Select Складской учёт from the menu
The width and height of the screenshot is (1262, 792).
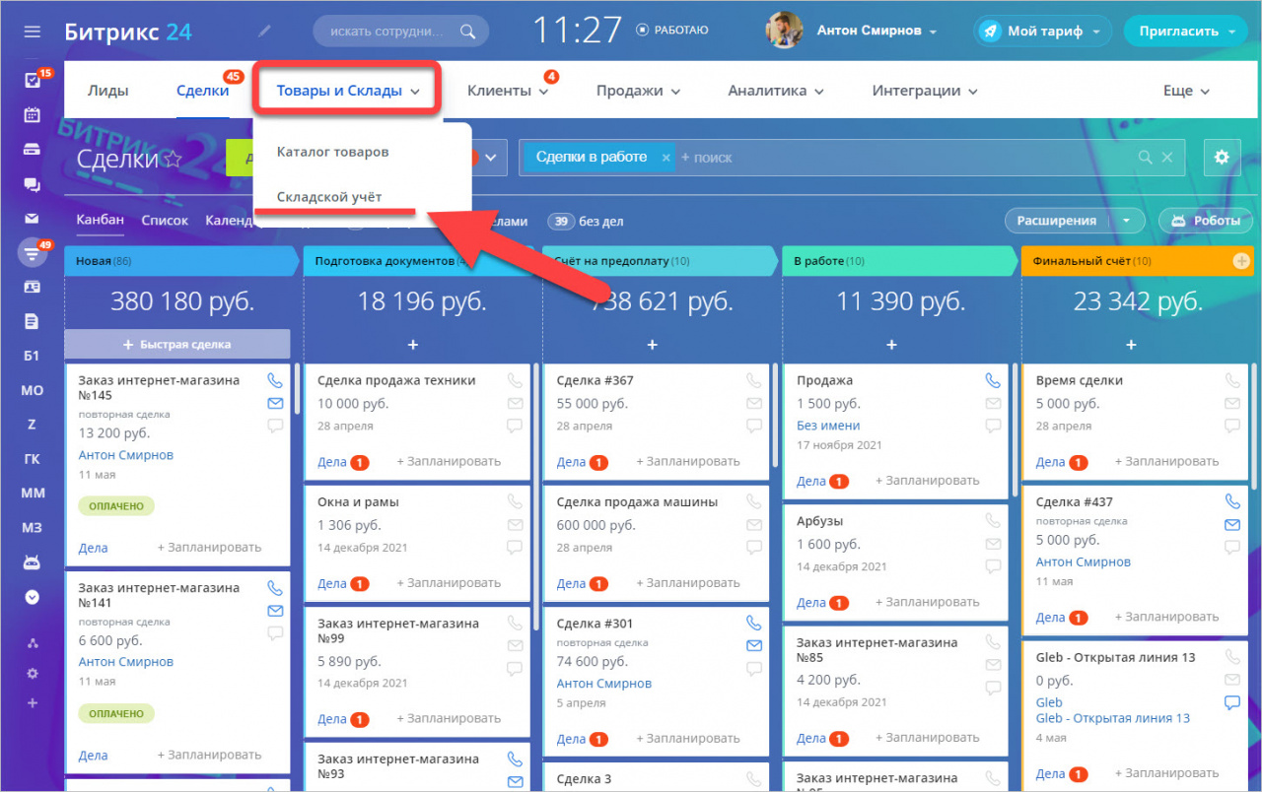tap(329, 197)
